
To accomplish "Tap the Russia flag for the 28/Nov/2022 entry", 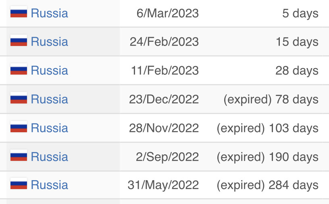I will (x=19, y=128).
